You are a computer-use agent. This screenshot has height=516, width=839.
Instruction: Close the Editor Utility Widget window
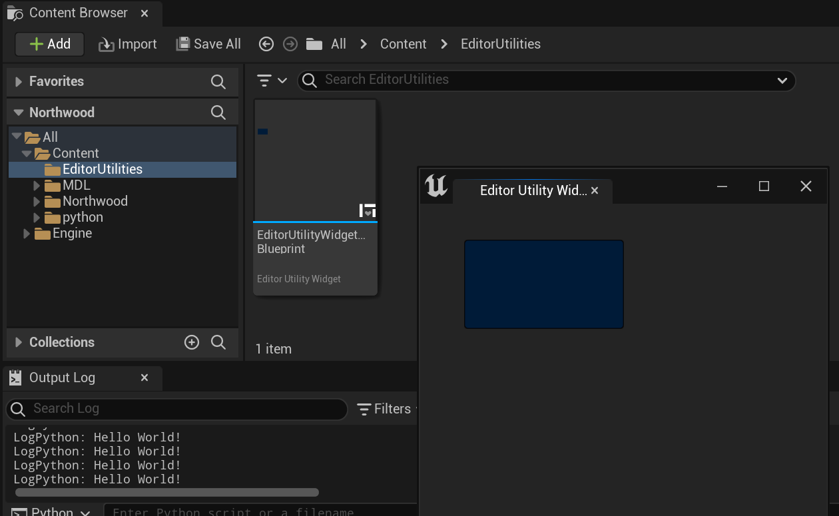(x=806, y=186)
